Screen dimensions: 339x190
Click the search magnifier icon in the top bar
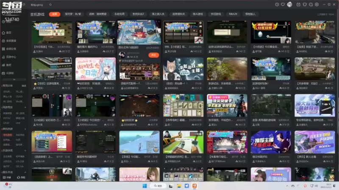click(50, 5)
